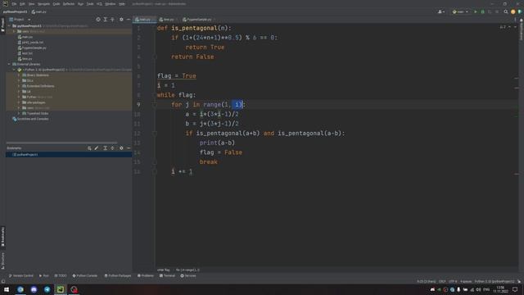Expand the site-packages folder

[x=19, y=102]
